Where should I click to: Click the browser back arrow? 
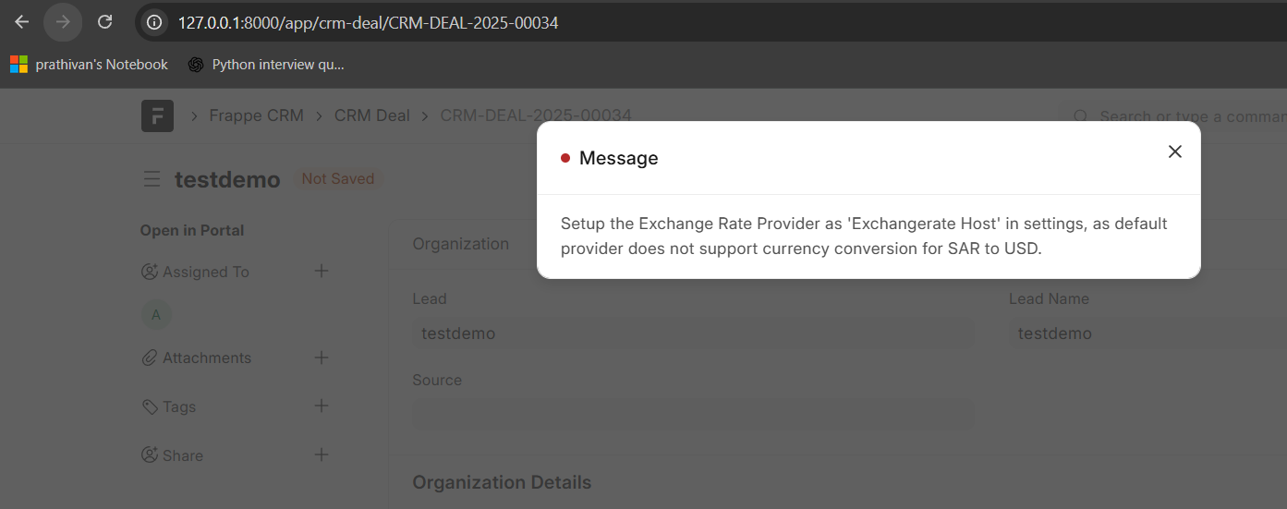pyautogui.click(x=22, y=22)
